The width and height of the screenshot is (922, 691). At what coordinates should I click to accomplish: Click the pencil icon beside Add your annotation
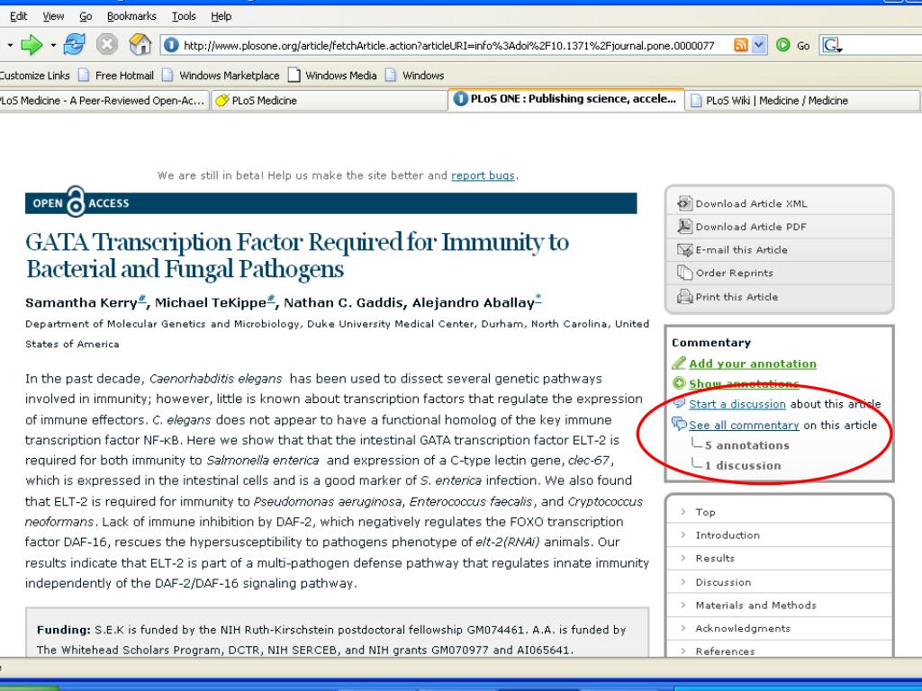(x=679, y=363)
